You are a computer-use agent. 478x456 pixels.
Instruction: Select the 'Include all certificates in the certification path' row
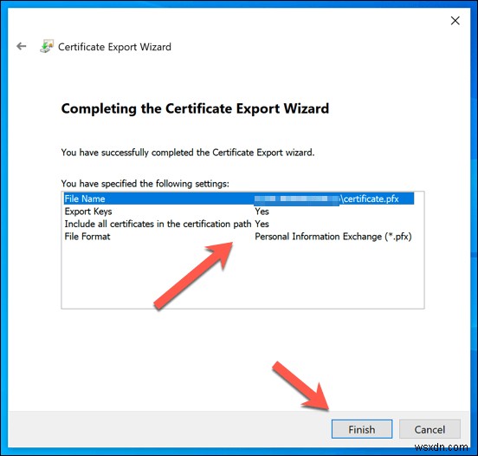coord(239,224)
